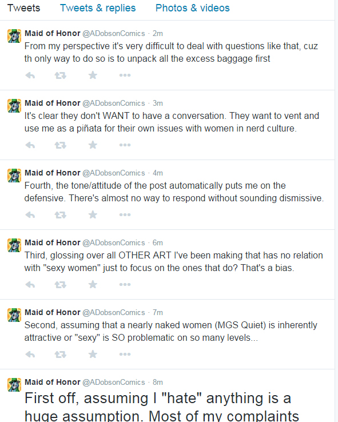338x422 pixels.
Task: Open the Photos & videos tab
Action: pos(192,8)
